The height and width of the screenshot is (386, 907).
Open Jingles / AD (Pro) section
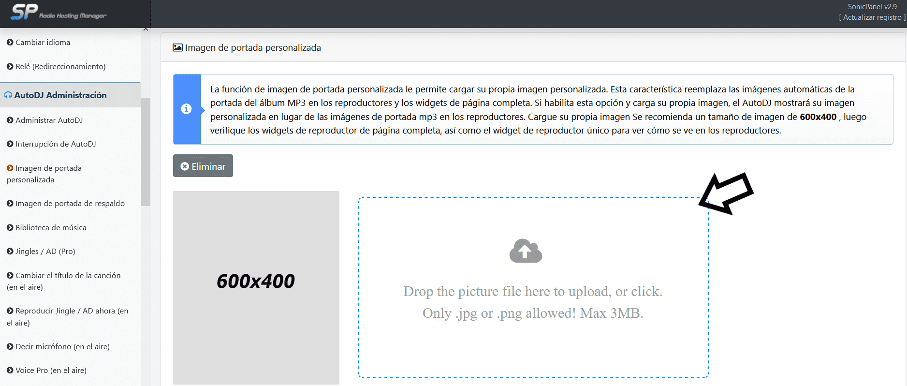point(45,252)
